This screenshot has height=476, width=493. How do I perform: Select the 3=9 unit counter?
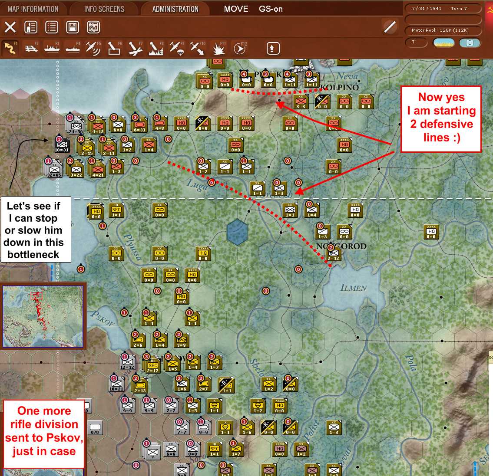(x=181, y=340)
